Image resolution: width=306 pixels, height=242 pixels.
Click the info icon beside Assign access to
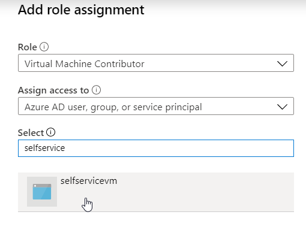click(96, 90)
